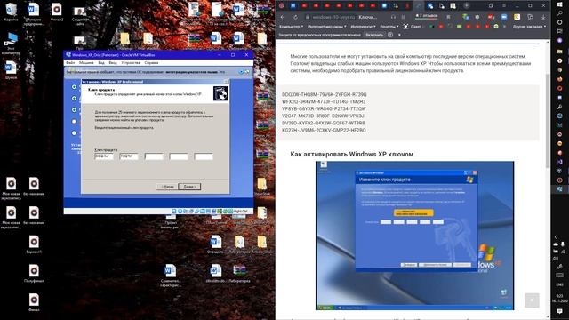The width and height of the screenshot is (569, 320).
Task: Open the Вариант1 audio file on the desktop
Action: click(34, 244)
